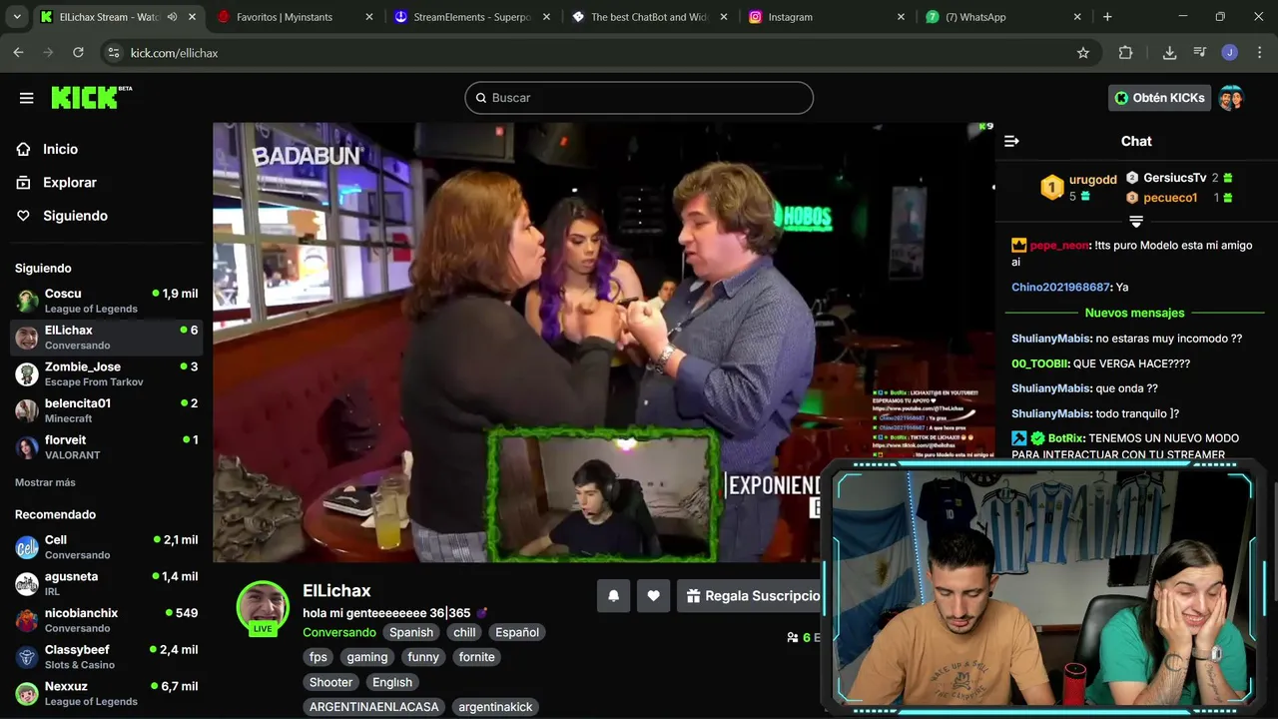Image resolution: width=1278 pixels, height=719 pixels.
Task: Click Regala Suscripciones gift button
Action: click(750, 596)
